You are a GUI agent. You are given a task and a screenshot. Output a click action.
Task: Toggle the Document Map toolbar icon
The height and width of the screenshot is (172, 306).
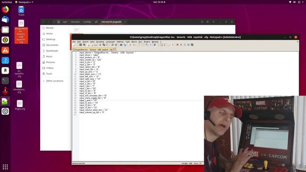162,44
